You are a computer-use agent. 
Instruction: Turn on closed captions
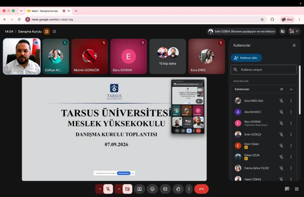click(x=165, y=189)
